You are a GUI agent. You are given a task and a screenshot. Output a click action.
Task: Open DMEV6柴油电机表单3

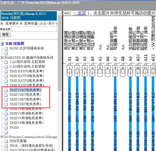pyautogui.click(x=26, y=118)
